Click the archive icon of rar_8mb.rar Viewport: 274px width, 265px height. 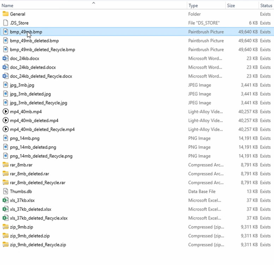click(x=6, y=165)
